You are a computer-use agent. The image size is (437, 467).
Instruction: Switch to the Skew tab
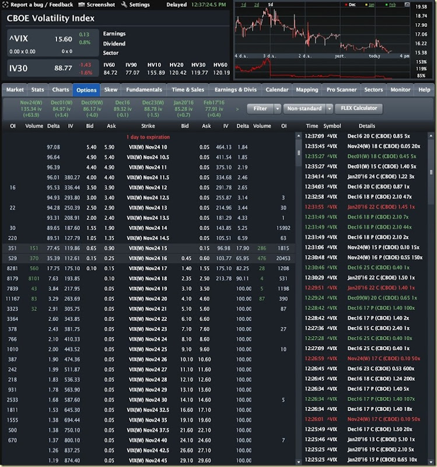coord(111,90)
